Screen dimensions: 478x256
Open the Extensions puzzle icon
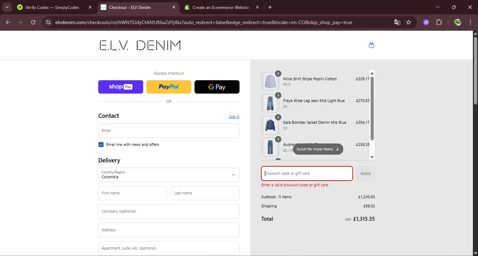439,22
